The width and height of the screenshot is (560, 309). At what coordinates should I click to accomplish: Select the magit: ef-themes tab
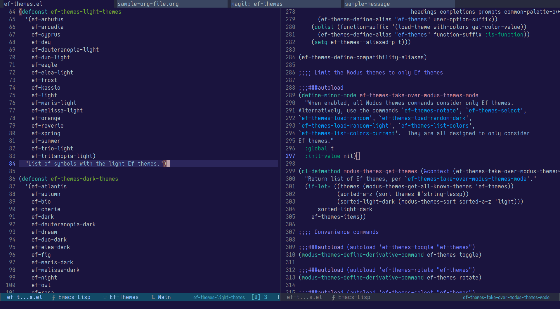pos(286,4)
